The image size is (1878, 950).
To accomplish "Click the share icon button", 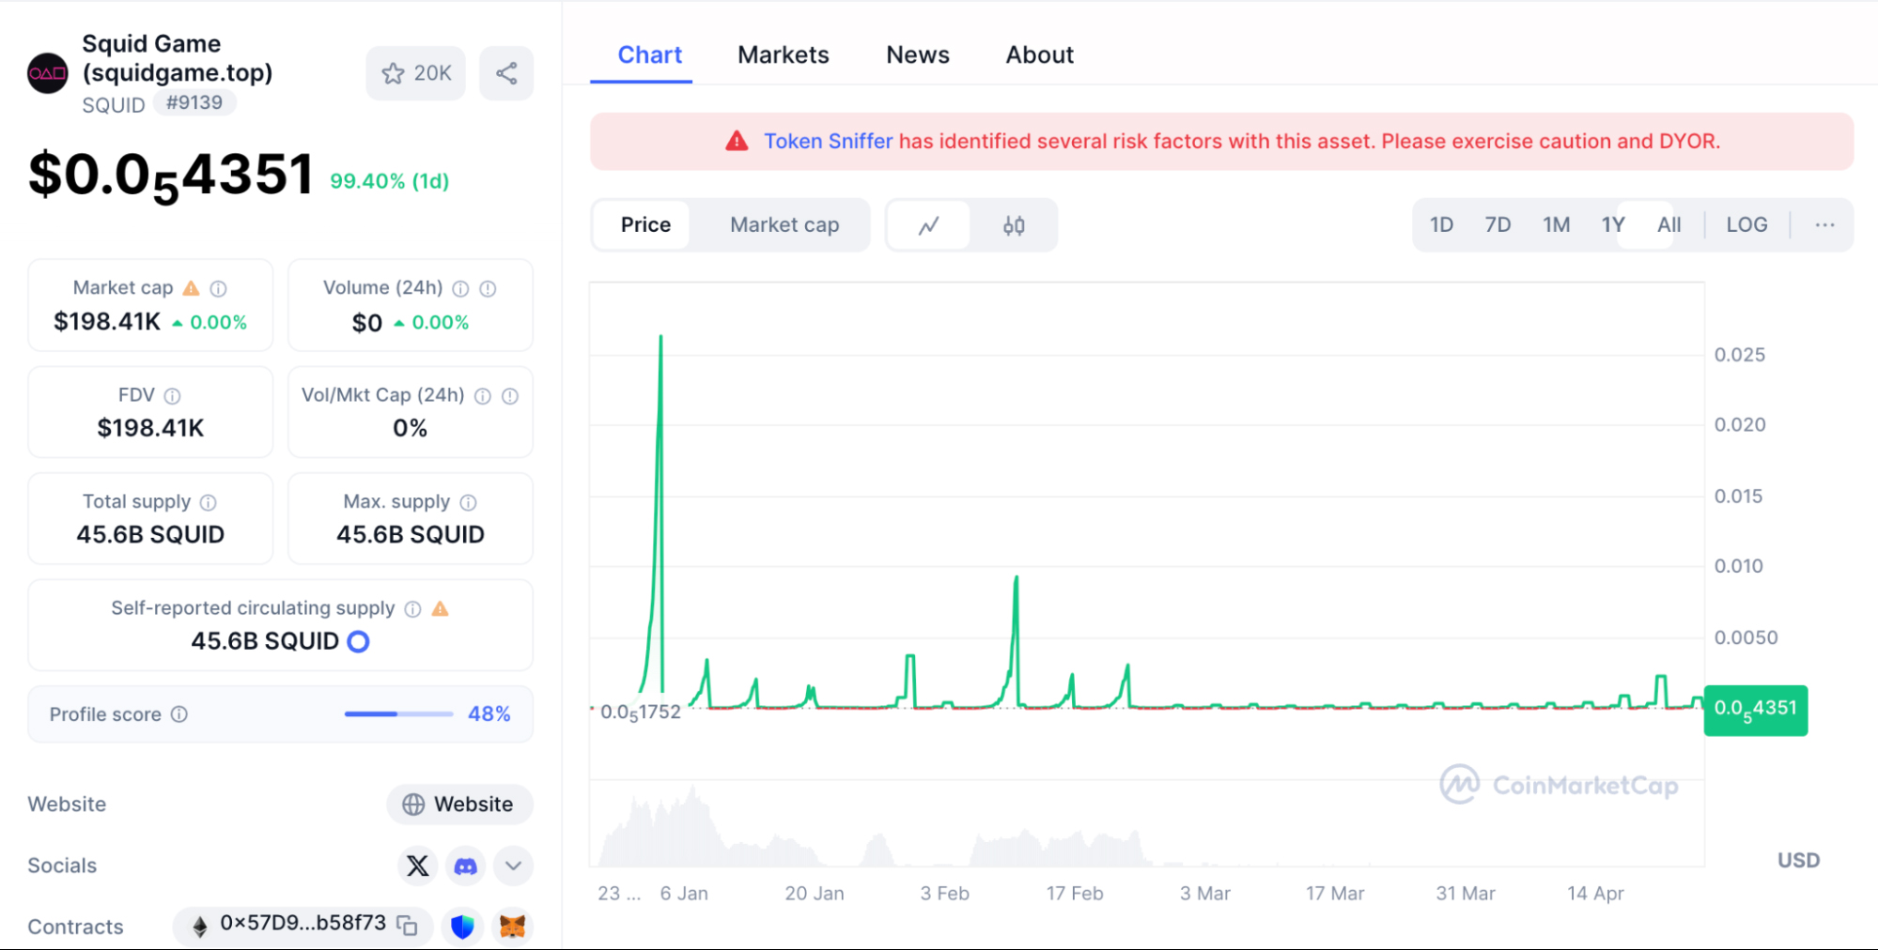I will tap(506, 73).
